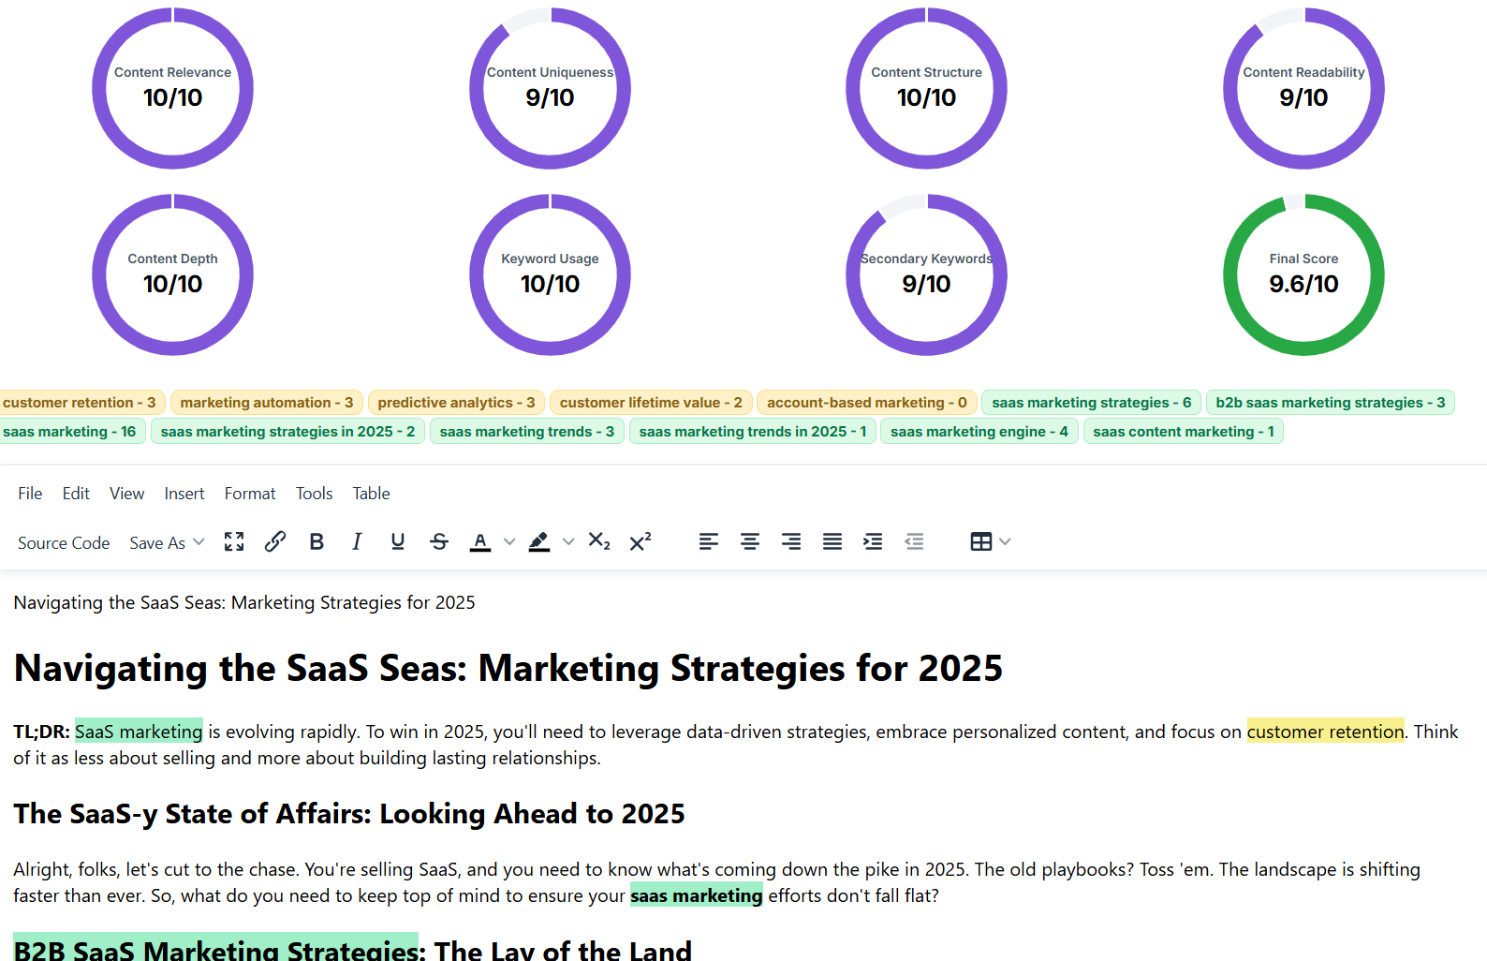Image resolution: width=1487 pixels, height=961 pixels.
Task: Insert a hyperlink with link icon
Action: (275, 541)
